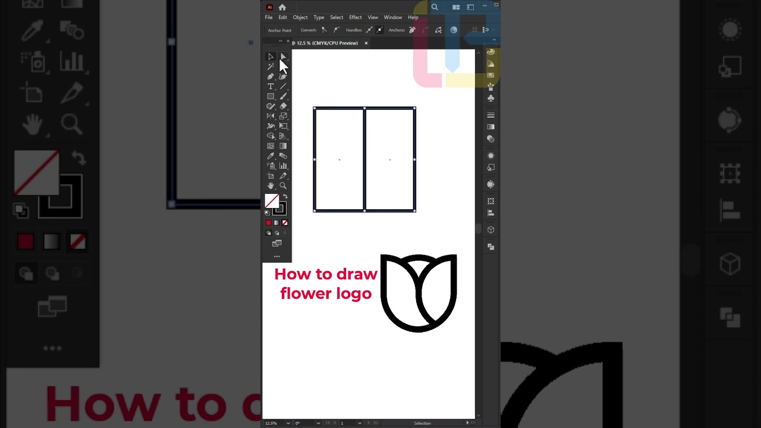Open the File menu
Screen dimensions: 761x428
coord(269,17)
